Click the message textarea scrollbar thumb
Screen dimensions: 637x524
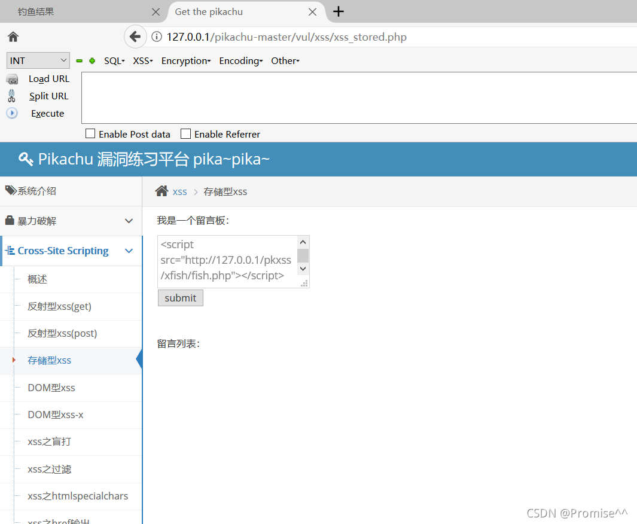click(303, 255)
